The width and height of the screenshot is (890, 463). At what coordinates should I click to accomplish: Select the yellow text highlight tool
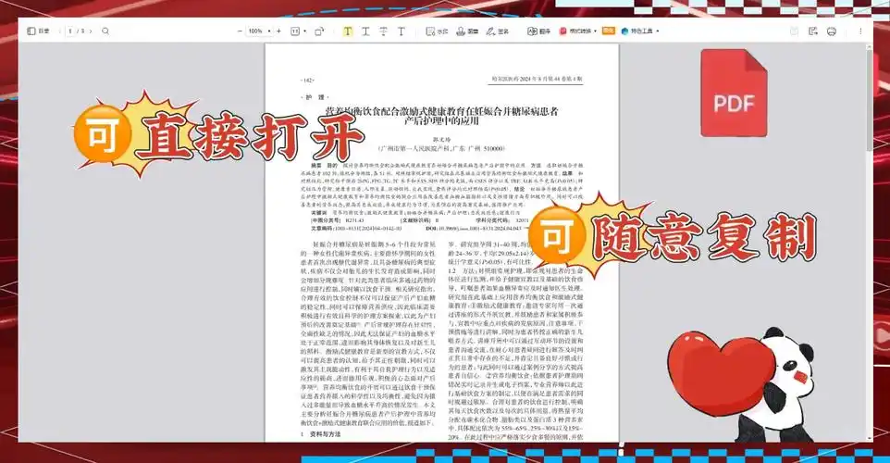pyautogui.click(x=347, y=31)
